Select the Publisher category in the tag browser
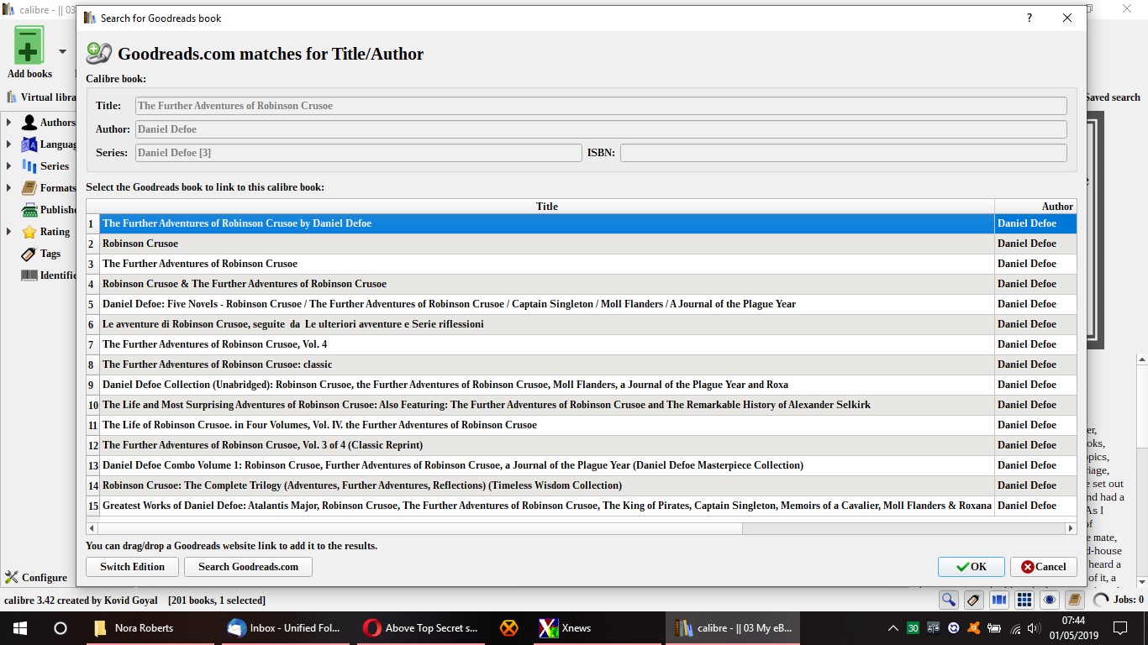Viewport: 1148px width, 645px height. 48,210
